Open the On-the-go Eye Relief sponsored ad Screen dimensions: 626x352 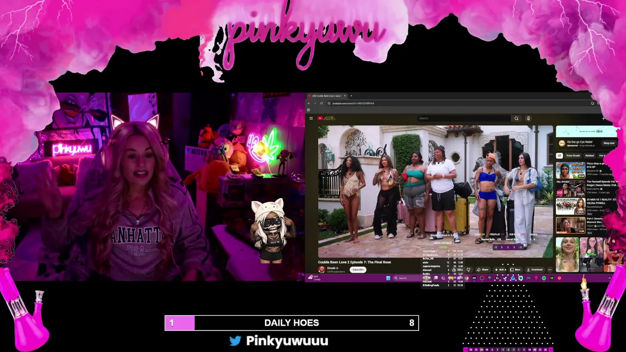click(579, 142)
